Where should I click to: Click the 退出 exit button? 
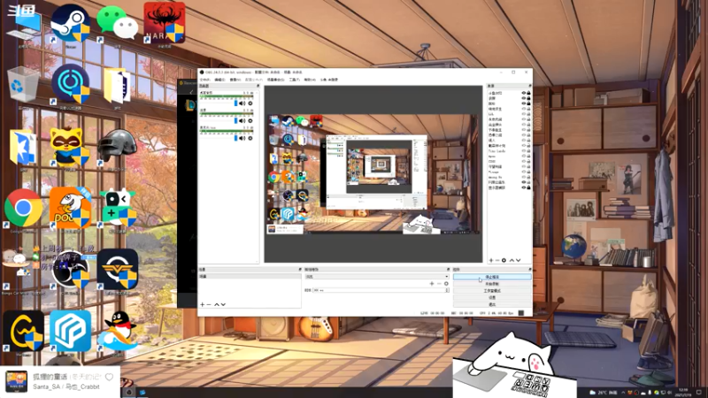tap(492, 304)
